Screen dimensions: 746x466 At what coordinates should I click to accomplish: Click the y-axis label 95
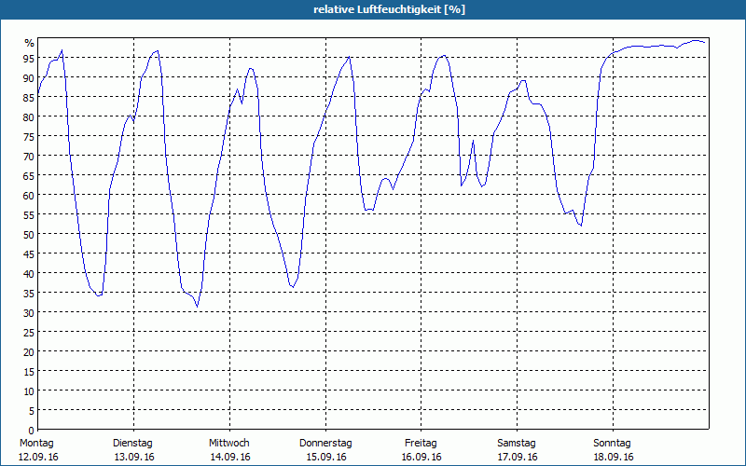(29, 58)
